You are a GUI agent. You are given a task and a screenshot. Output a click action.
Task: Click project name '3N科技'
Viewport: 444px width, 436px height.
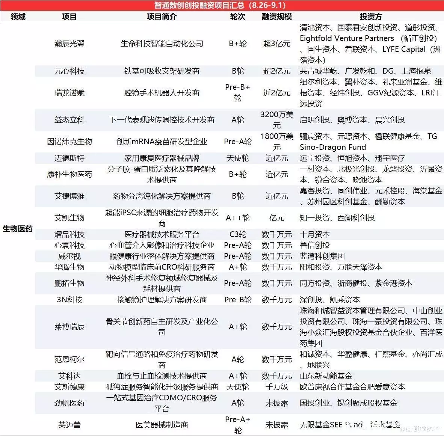click(x=69, y=300)
